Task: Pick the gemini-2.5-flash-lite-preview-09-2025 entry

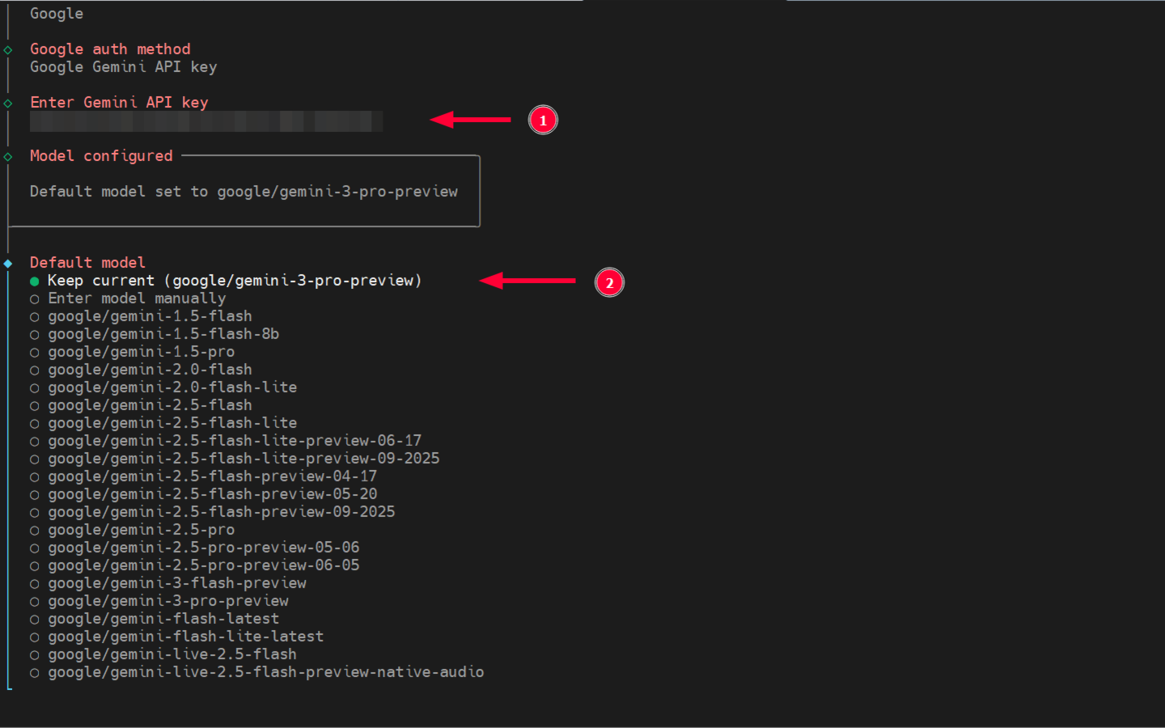Action: (244, 458)
